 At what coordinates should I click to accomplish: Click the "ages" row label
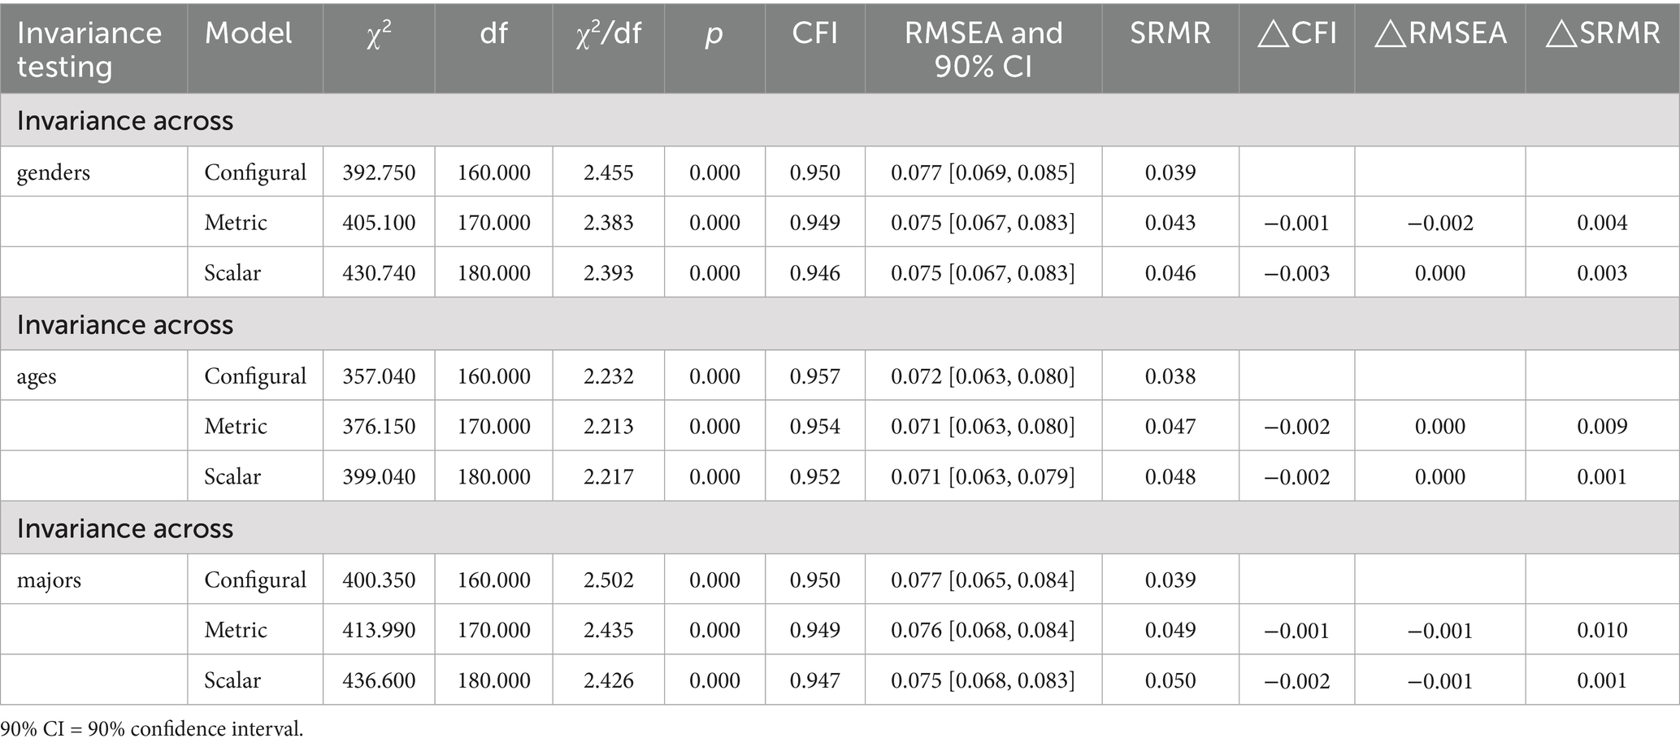(37, 376)
